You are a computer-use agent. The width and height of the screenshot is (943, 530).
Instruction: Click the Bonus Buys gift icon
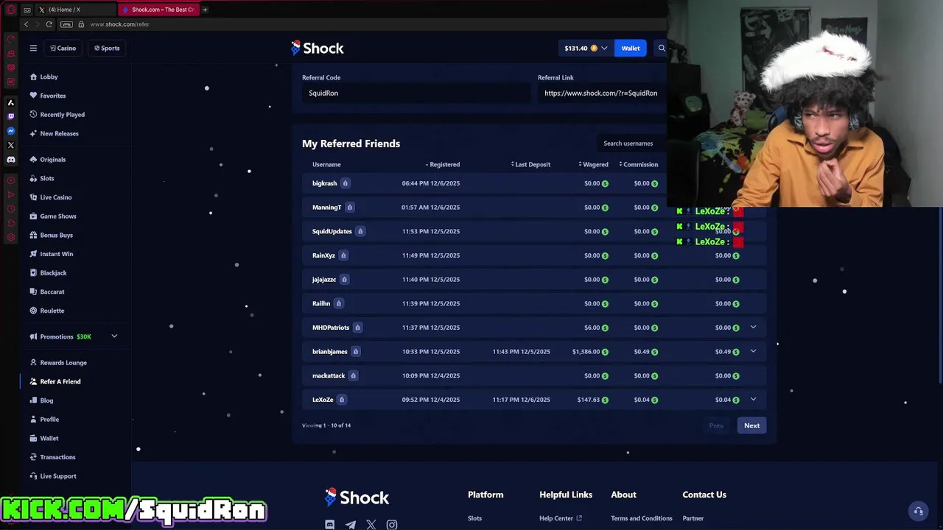pyautogui.click(x=33, y=235)
